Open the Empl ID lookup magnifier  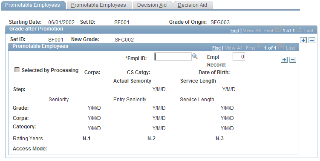pyautogui.click(x=195, y=56)
